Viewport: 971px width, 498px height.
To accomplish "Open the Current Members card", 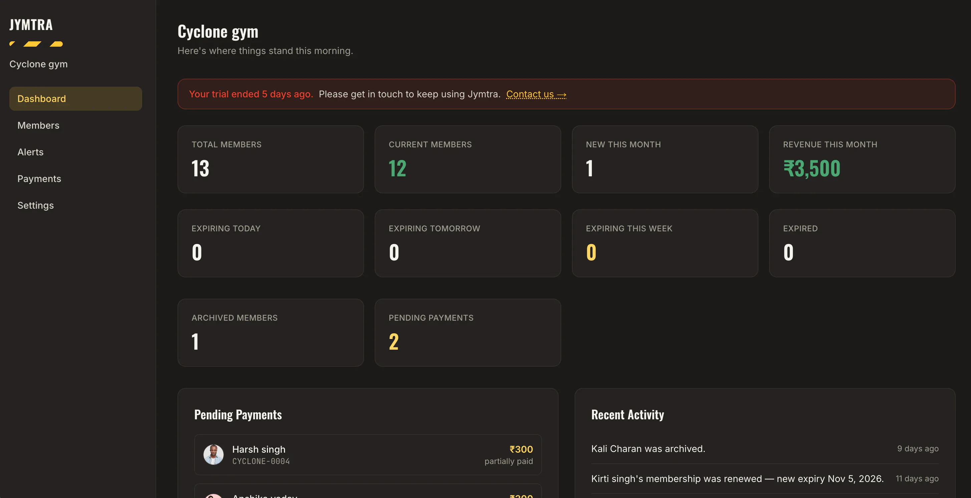I will (468, 159).
